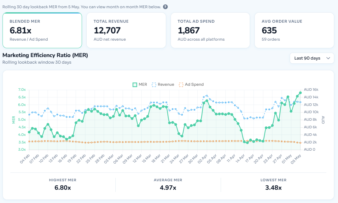Click the AUD across all platforms text
This screenshot has width=338, height=203.
click(201, 39)
